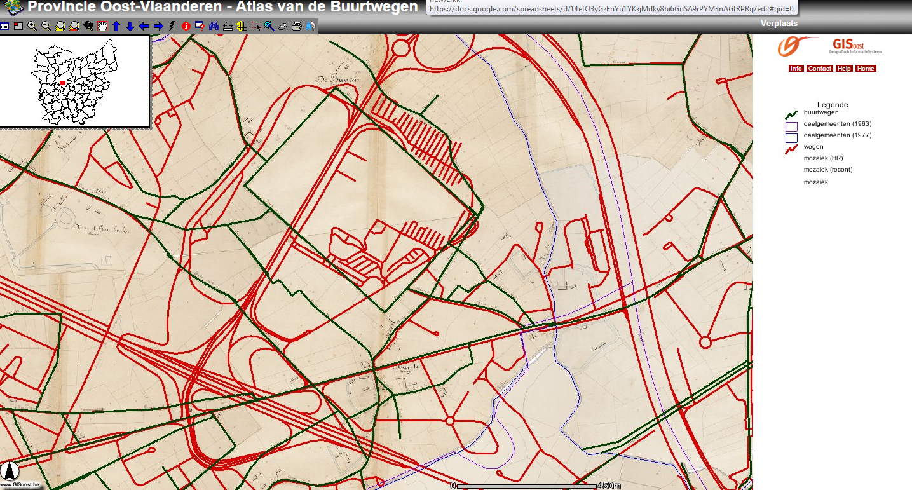Select the zoom out magnifier tool
Image resolution: width=912 pixels, height=490 pixels.
pos(46,26)
